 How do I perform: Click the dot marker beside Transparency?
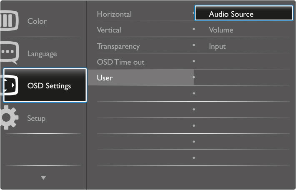194,45
